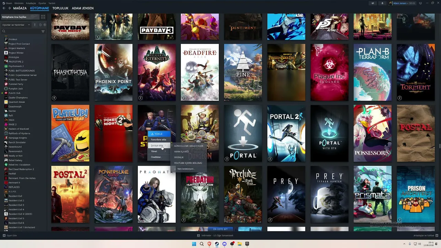The height and width of the screenshot is (248, 441).
Task: Choose Favorilere ekle from context menu
Action: click(159, 139)
